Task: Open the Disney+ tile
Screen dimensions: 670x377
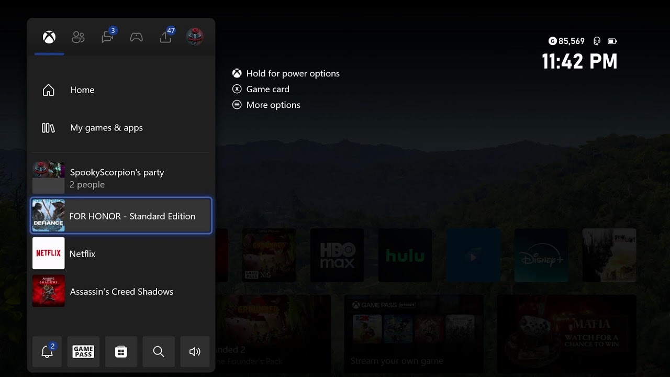Action: [541, 256]
